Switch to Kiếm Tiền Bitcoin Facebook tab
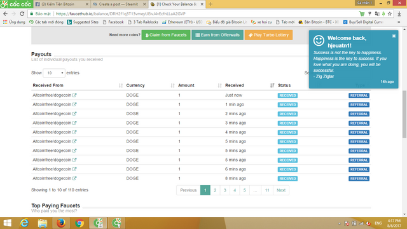The height and width of the screenshot is (229, 407). tap(62, 4)
